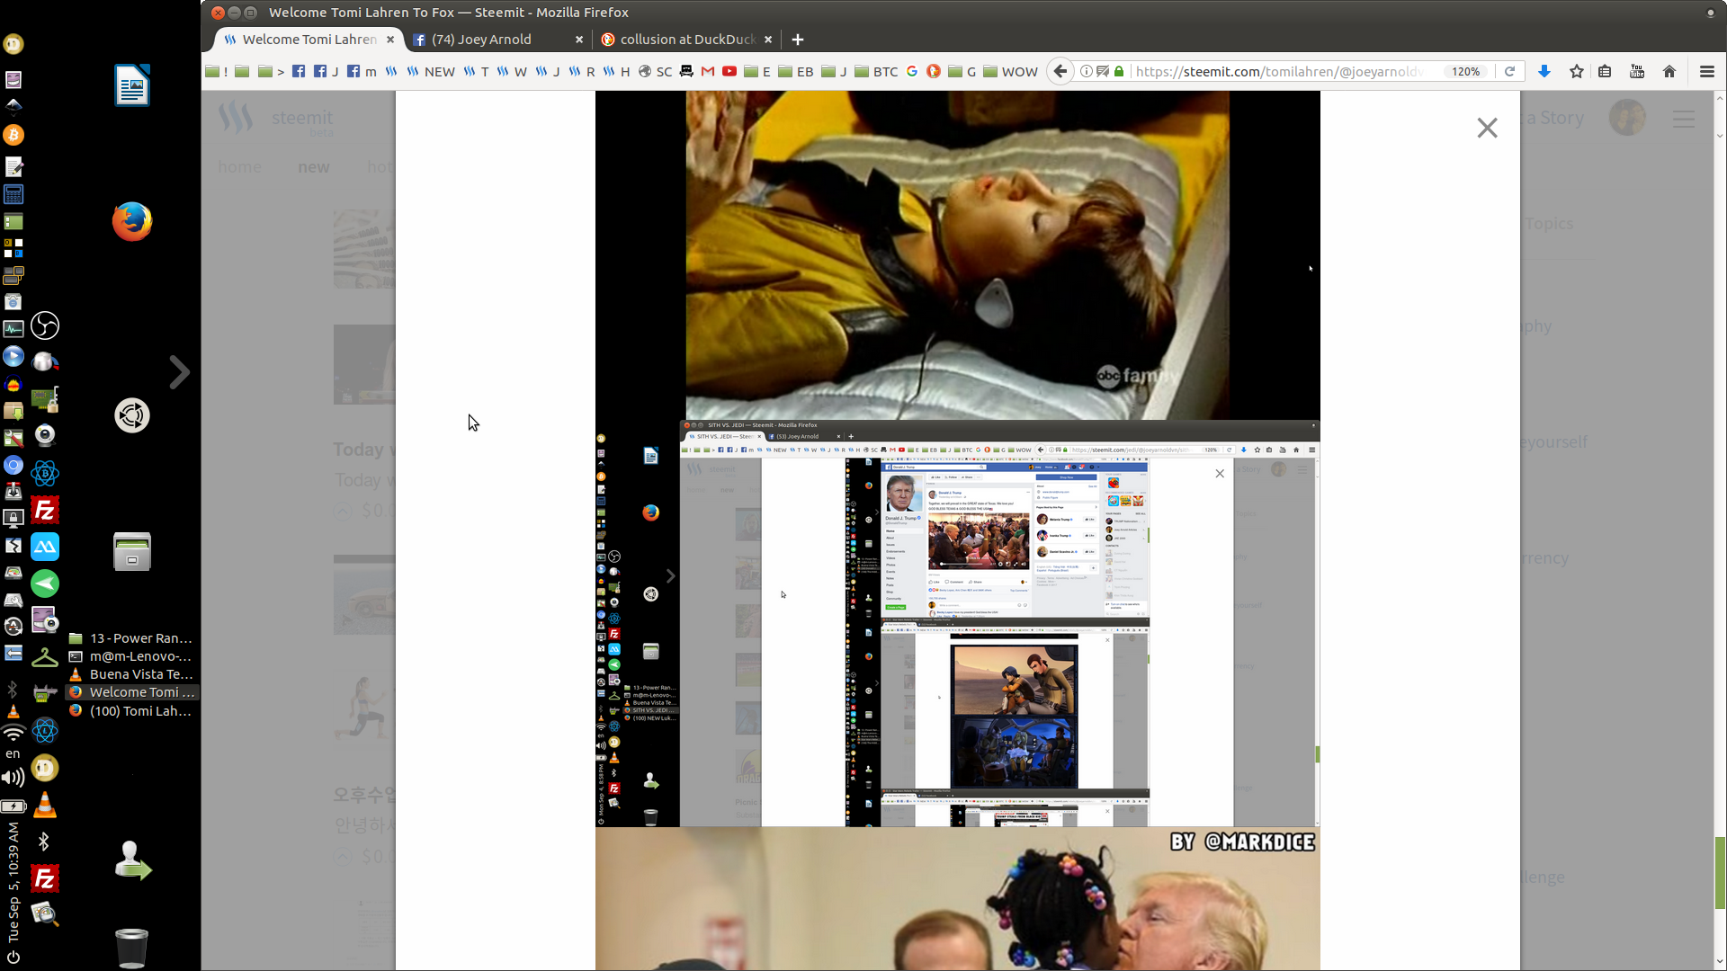Open the 'en' keyboard layout indicator
Screen dimensions: 1727x971
[x=13, y=754]
